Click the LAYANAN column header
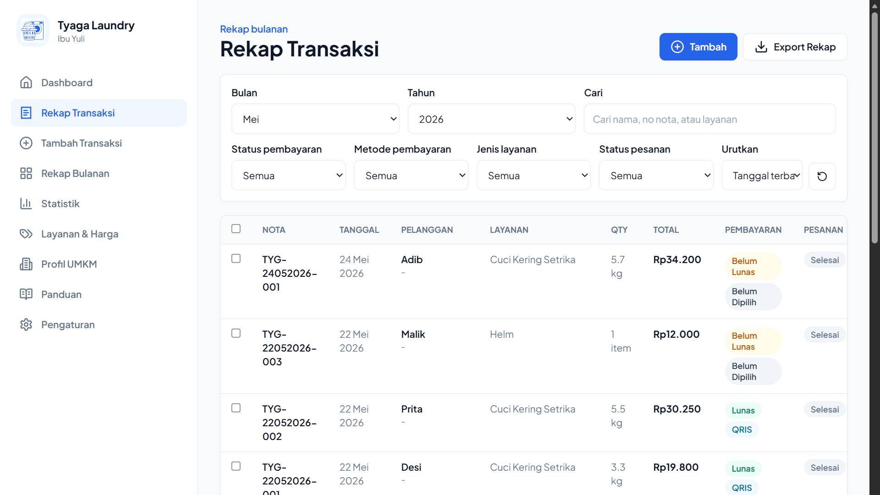This screenshot has height=495, width=880. pyautogui.click(x=509, y=230)
